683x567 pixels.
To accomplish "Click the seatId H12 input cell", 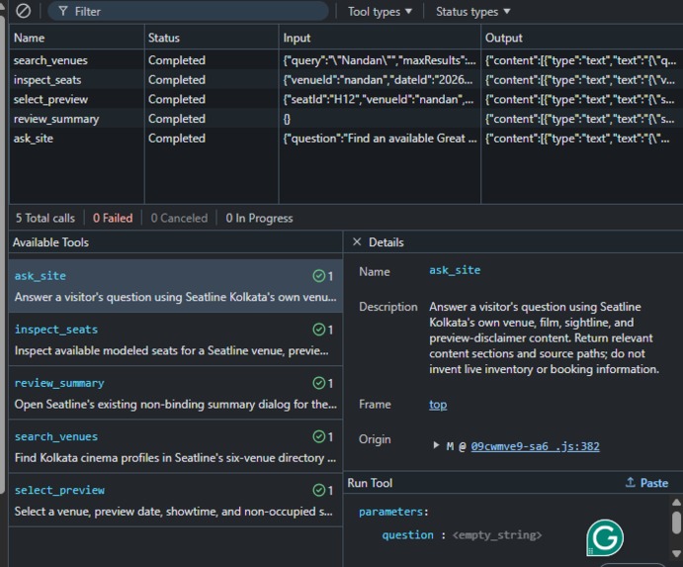I will [x=380, y=99].
